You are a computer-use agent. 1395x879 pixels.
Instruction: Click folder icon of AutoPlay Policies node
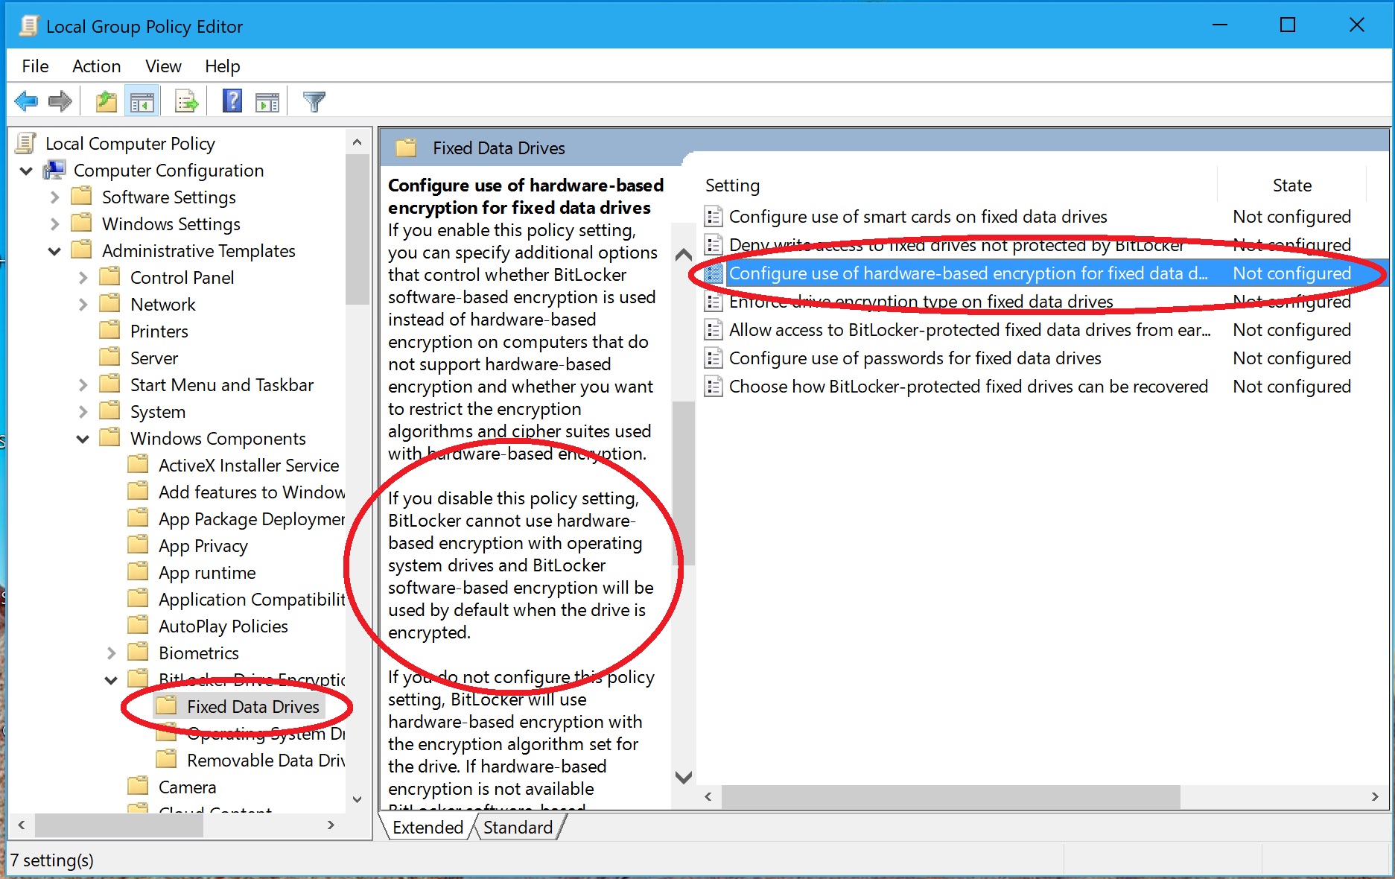(139, 626)
